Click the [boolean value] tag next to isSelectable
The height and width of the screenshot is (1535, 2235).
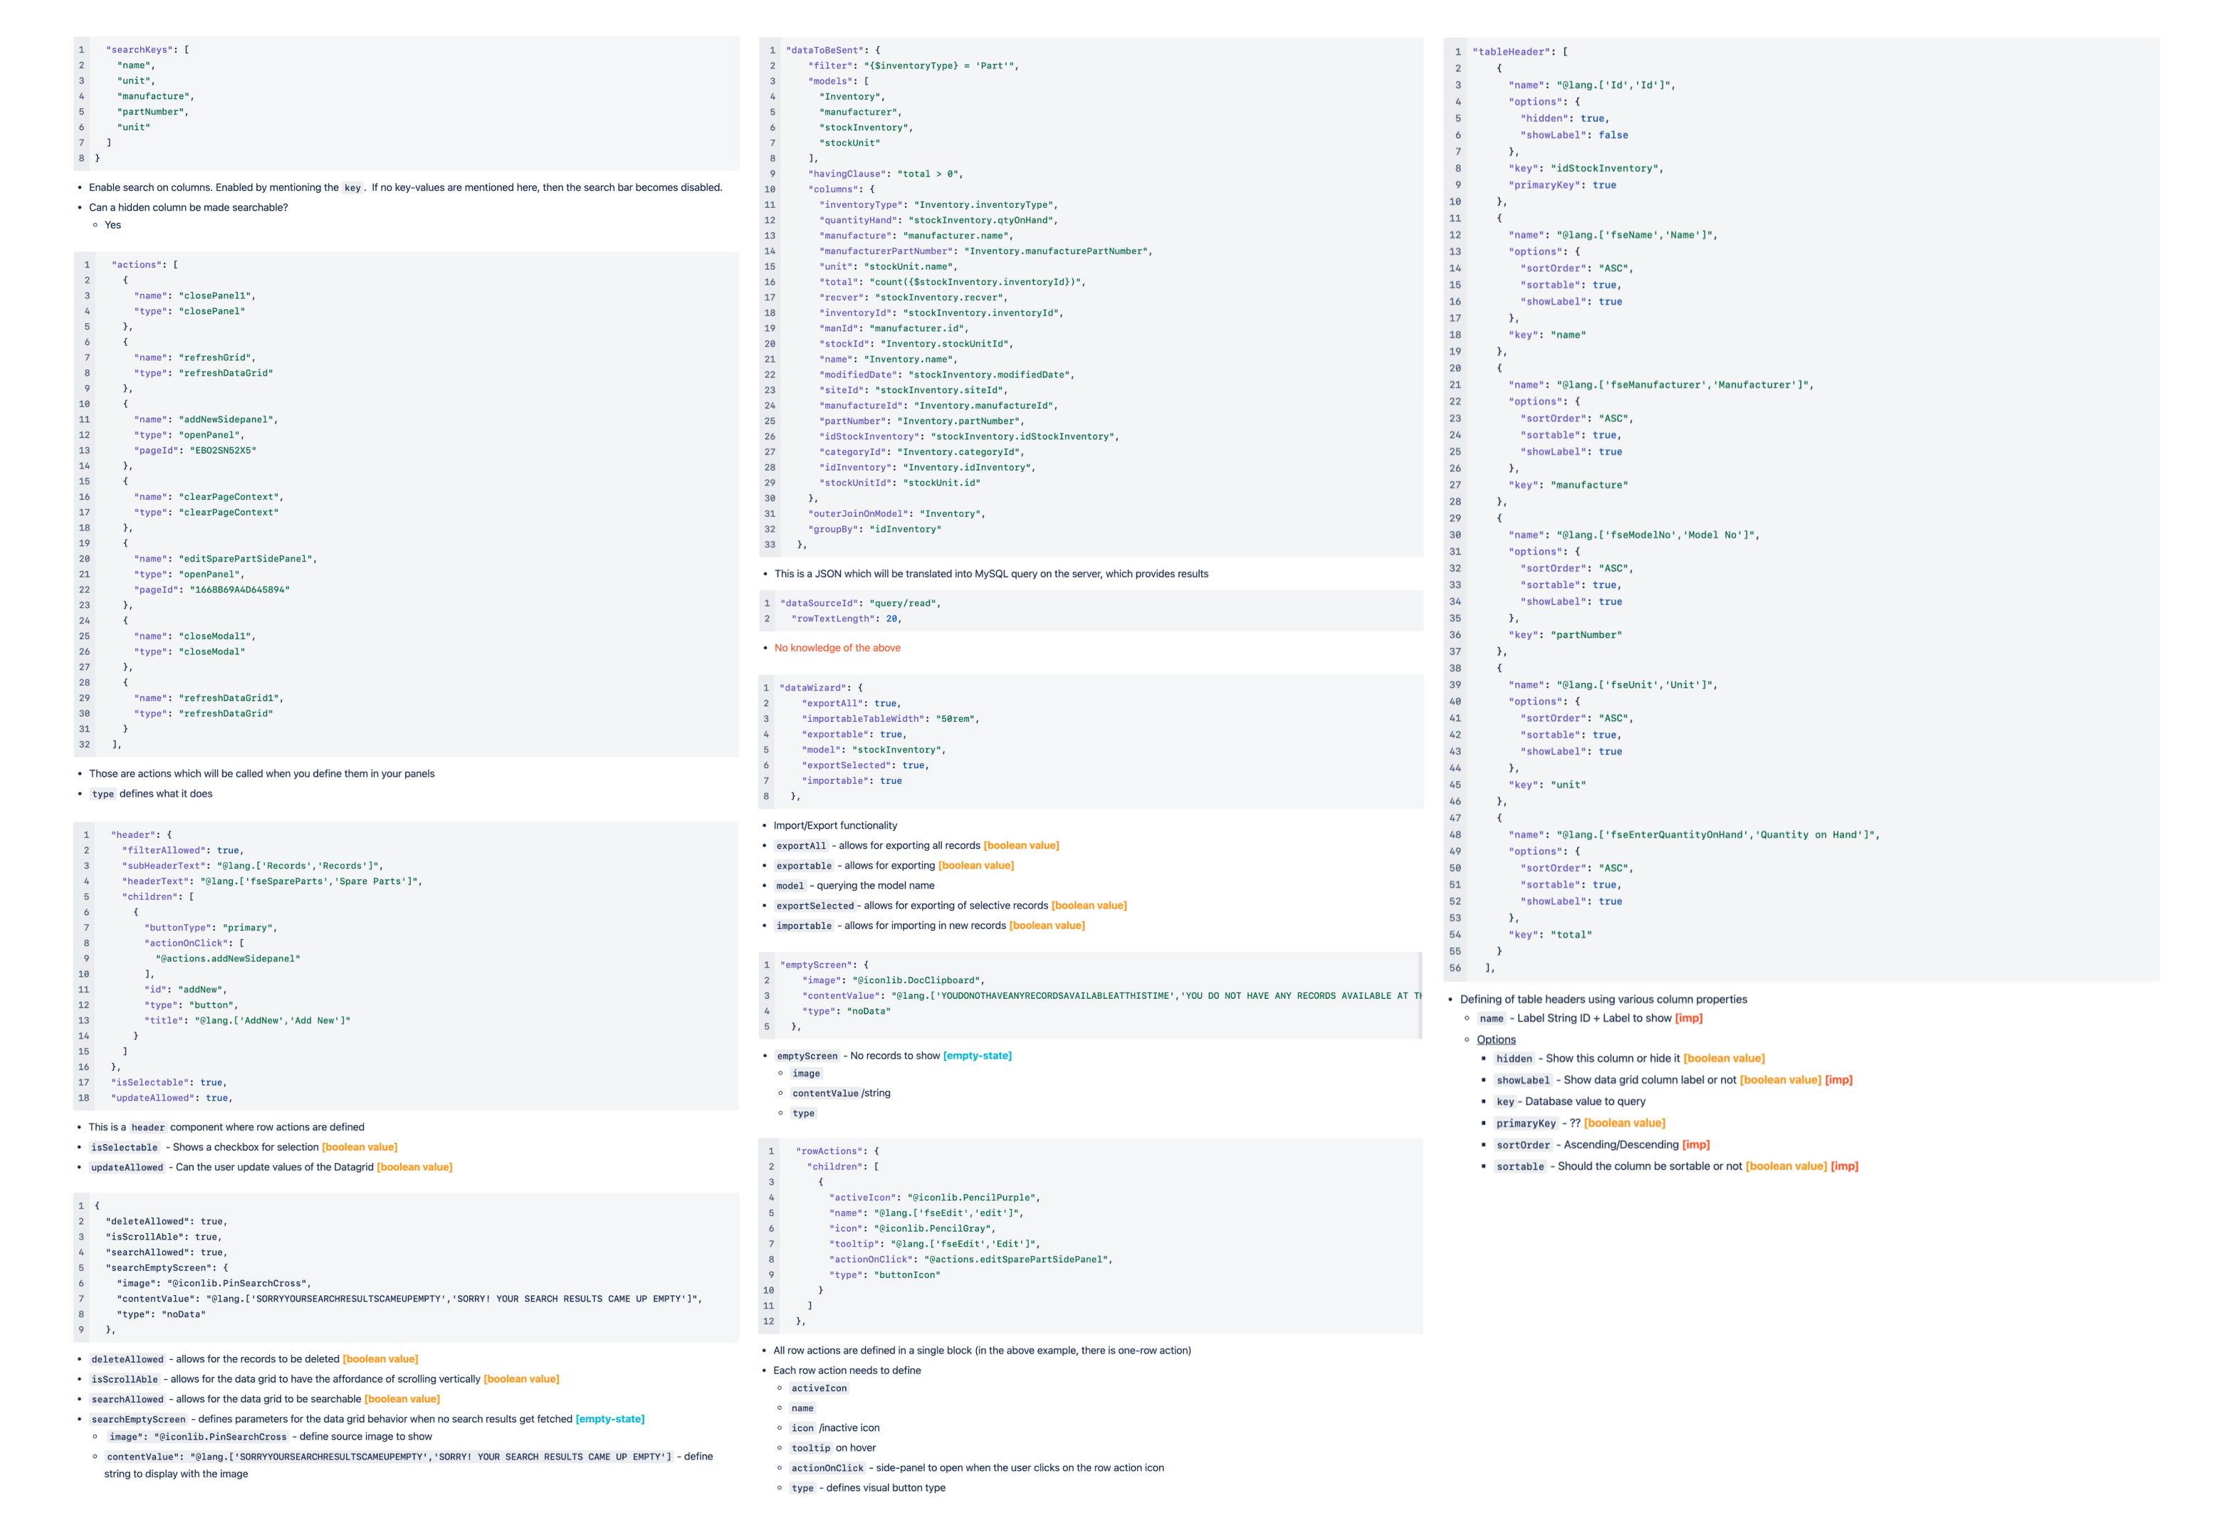click(x=360, y=1146)
